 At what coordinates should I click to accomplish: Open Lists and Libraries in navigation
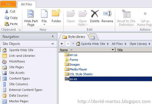pos(22,56)
